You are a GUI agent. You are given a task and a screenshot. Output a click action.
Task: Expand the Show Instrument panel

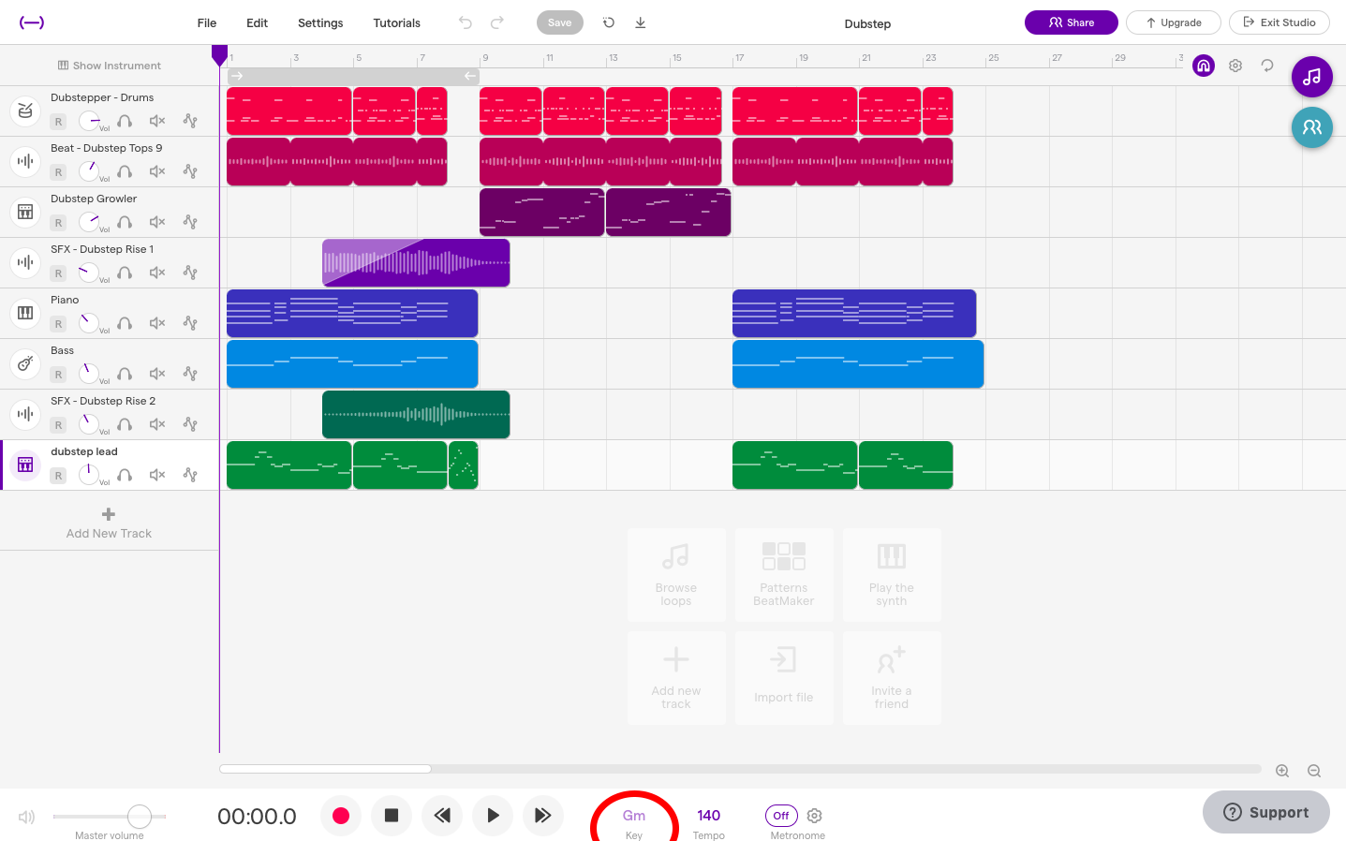coord(109,66)
